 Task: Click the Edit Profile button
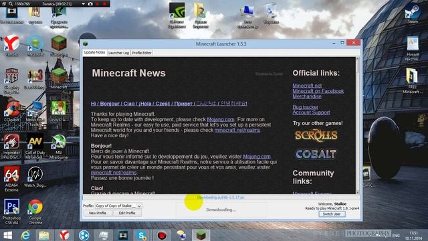pos(127,213)
